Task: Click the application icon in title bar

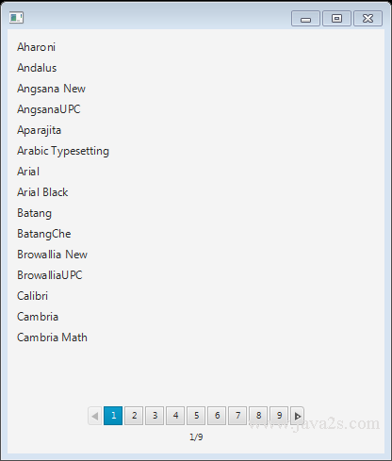Action: [16, 18]
